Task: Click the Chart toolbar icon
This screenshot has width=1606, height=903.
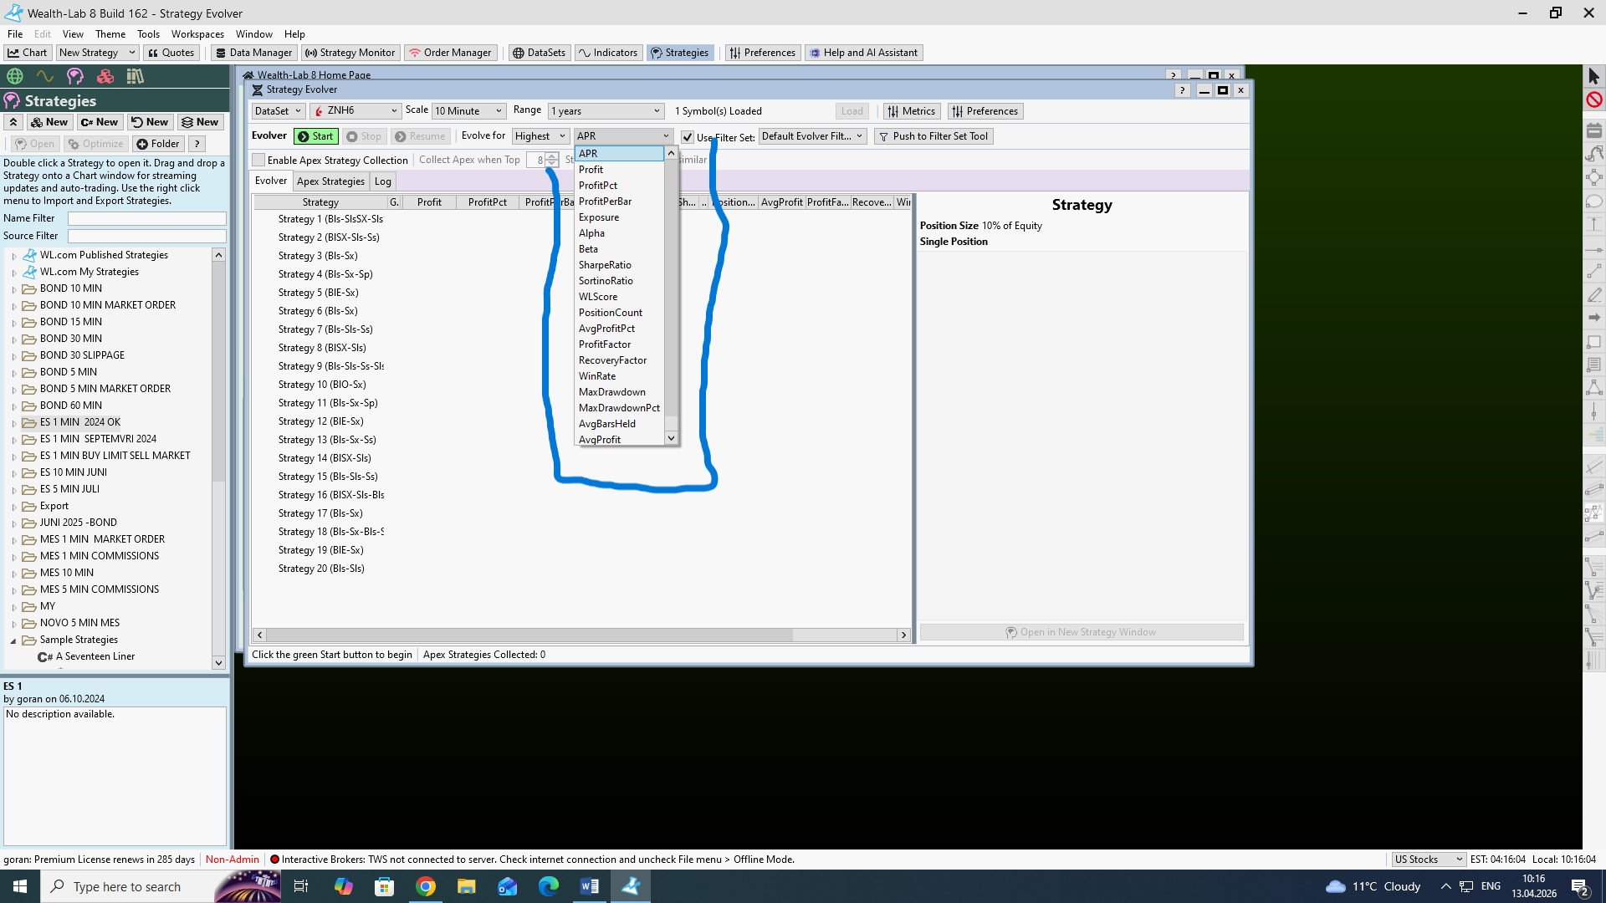Action: pyautogui.click(x=28, y=53)
